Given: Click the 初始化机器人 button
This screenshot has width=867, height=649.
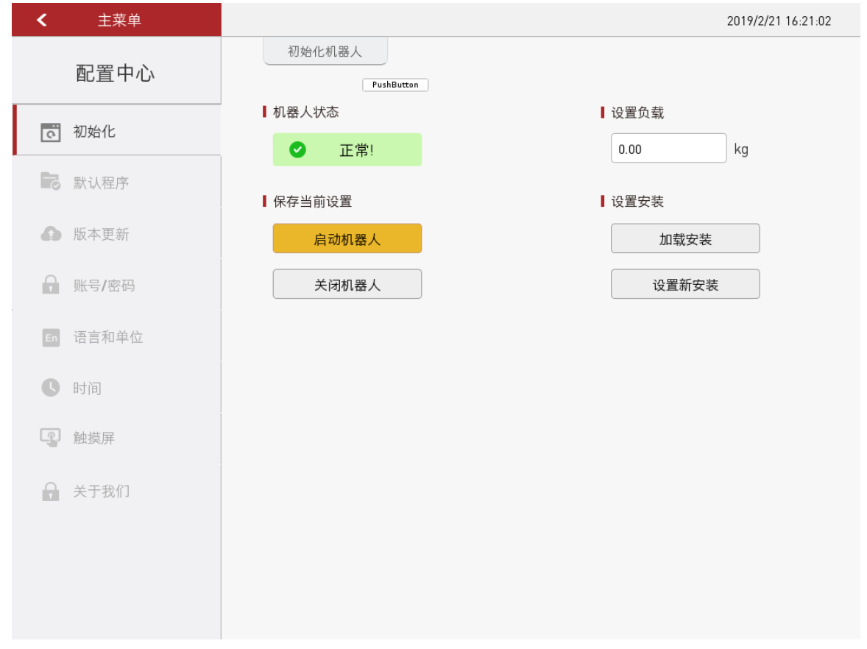Looking at the screenshot, I should tap(325, 51).
